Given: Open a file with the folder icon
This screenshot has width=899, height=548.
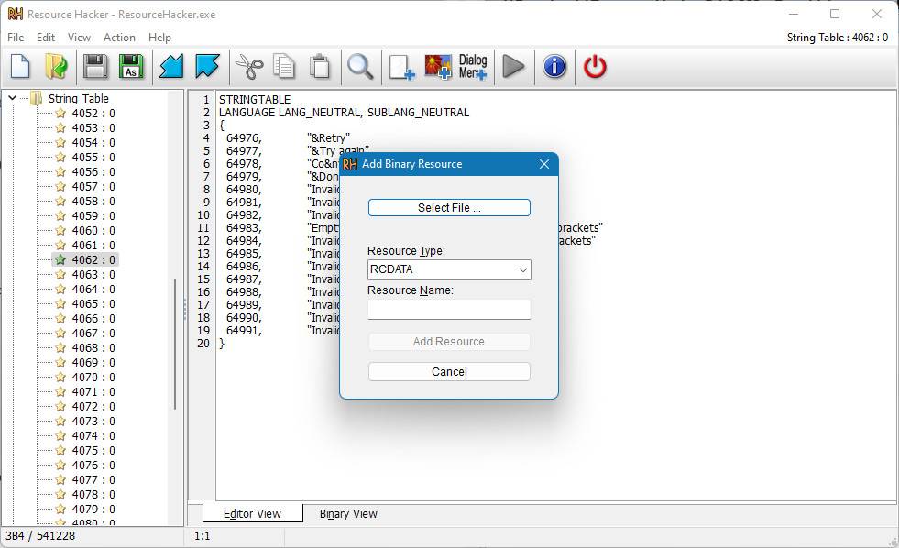Looking at the screenshot, I should [56, 67].
